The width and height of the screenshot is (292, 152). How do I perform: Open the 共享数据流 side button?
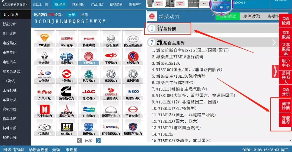pos(286,49)
